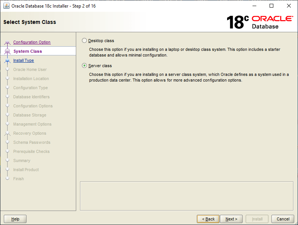
Task: Click the Oracle Home User step text
Action: (x=30, y=69)
